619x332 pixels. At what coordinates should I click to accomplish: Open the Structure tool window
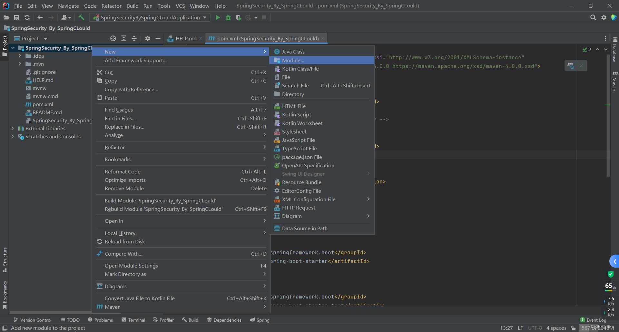coord(5,260)
